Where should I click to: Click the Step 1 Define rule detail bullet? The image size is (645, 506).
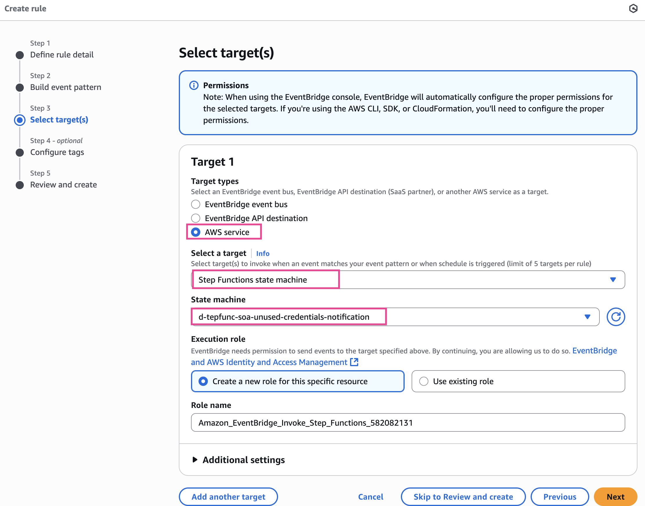click(20, 55)
